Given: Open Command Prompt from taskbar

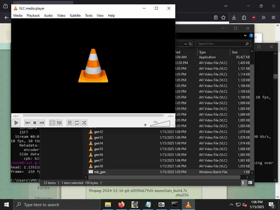Looking at the screenshot, I should pos(175,205).
